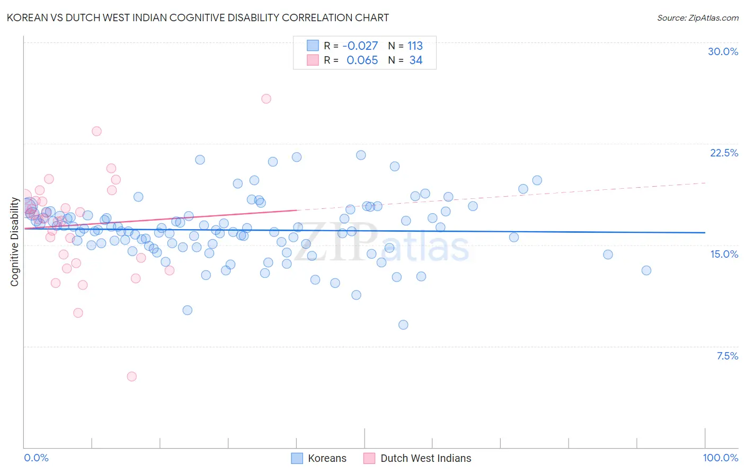This screenshot has width=745, height=473.
Task: Click the 30.0% y-axis label
Action: tap(723, 51)
